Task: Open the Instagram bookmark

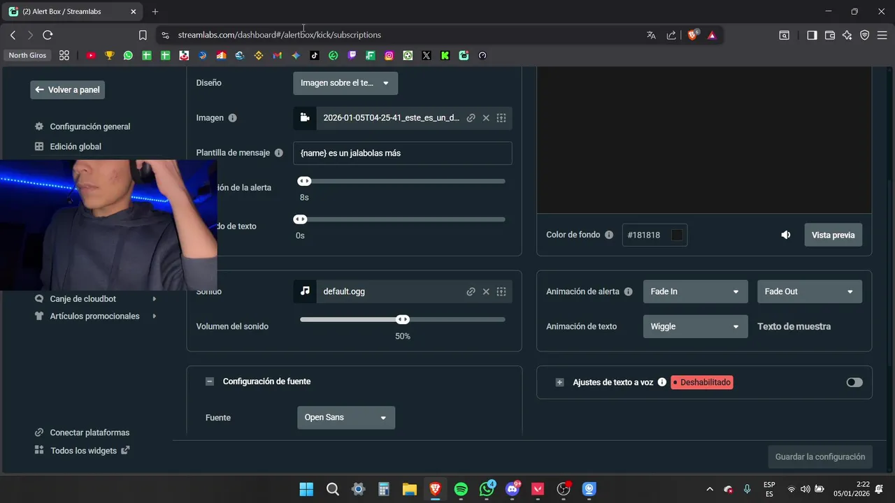Action: pyautogui.click(x=389, y=55)
